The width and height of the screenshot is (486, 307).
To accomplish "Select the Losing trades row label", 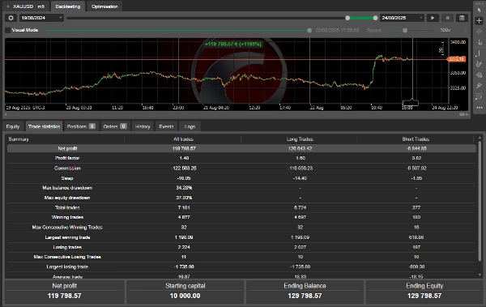I will [67, 247].
